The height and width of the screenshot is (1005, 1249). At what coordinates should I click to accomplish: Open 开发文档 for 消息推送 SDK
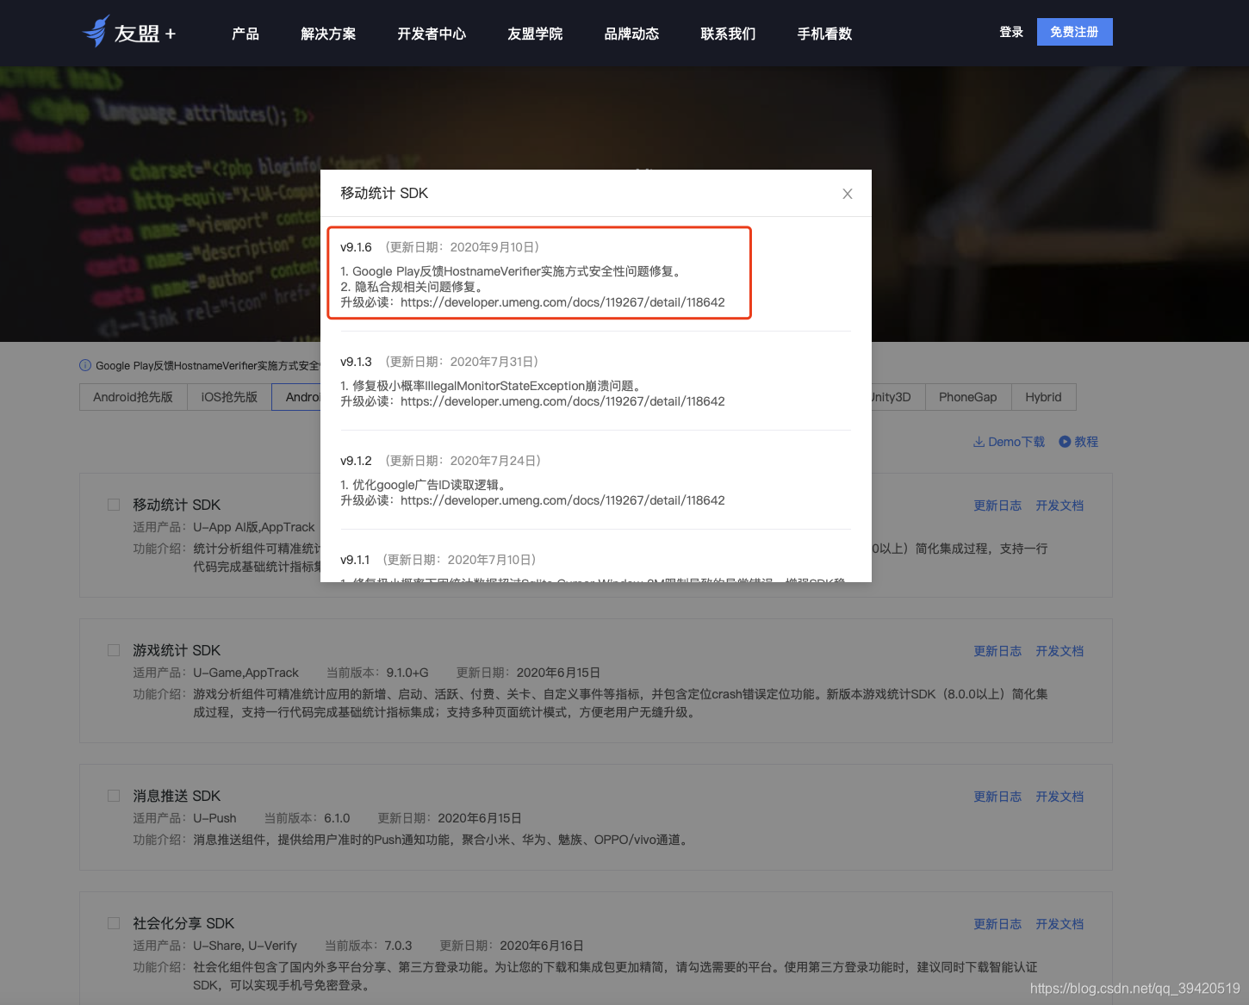click(1059, 797)
